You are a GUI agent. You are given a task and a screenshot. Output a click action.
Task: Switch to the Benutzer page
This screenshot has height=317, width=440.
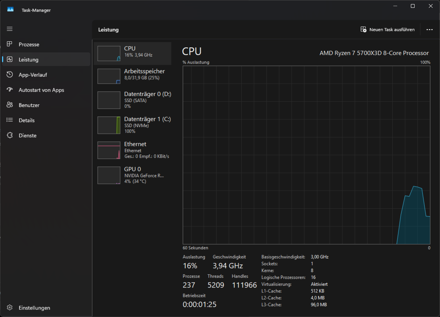pos(46,105)
